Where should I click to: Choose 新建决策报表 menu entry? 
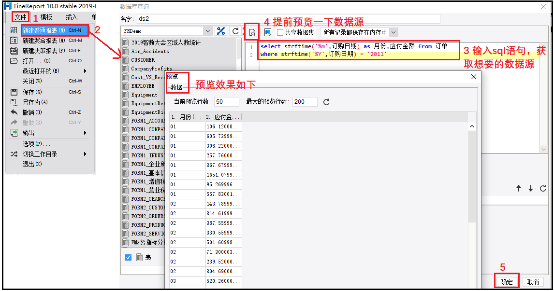tap(51, 51)
